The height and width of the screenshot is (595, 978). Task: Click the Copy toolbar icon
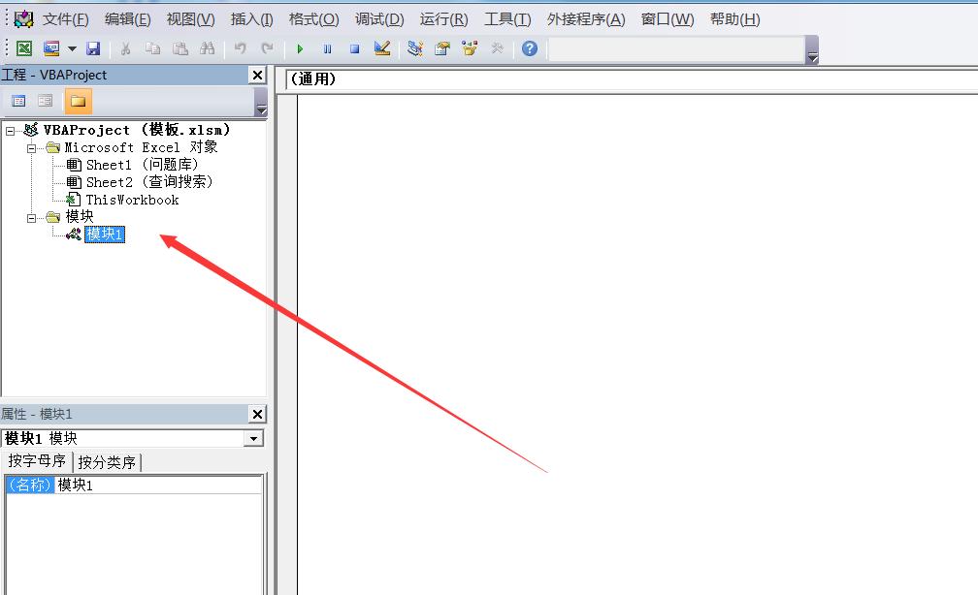(x=152, y=48)
